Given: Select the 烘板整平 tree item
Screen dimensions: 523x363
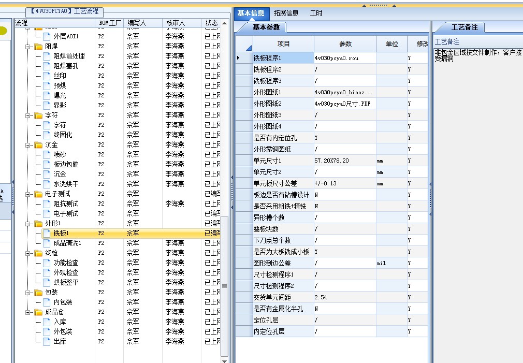Looking at the screenshot, I should [x=66, y=283].
